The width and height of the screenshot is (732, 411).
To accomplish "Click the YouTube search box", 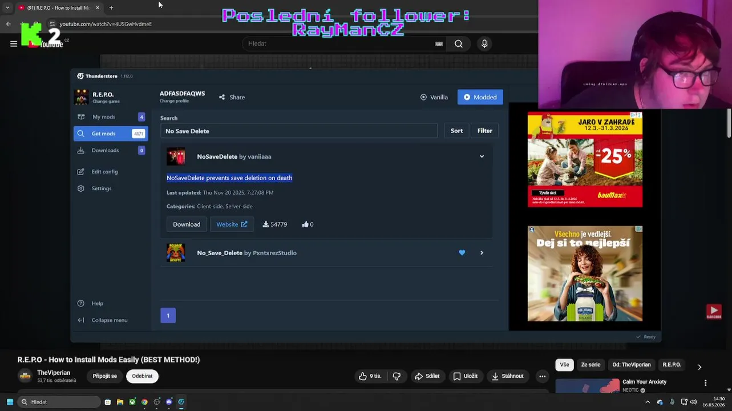I will point(339,43).
